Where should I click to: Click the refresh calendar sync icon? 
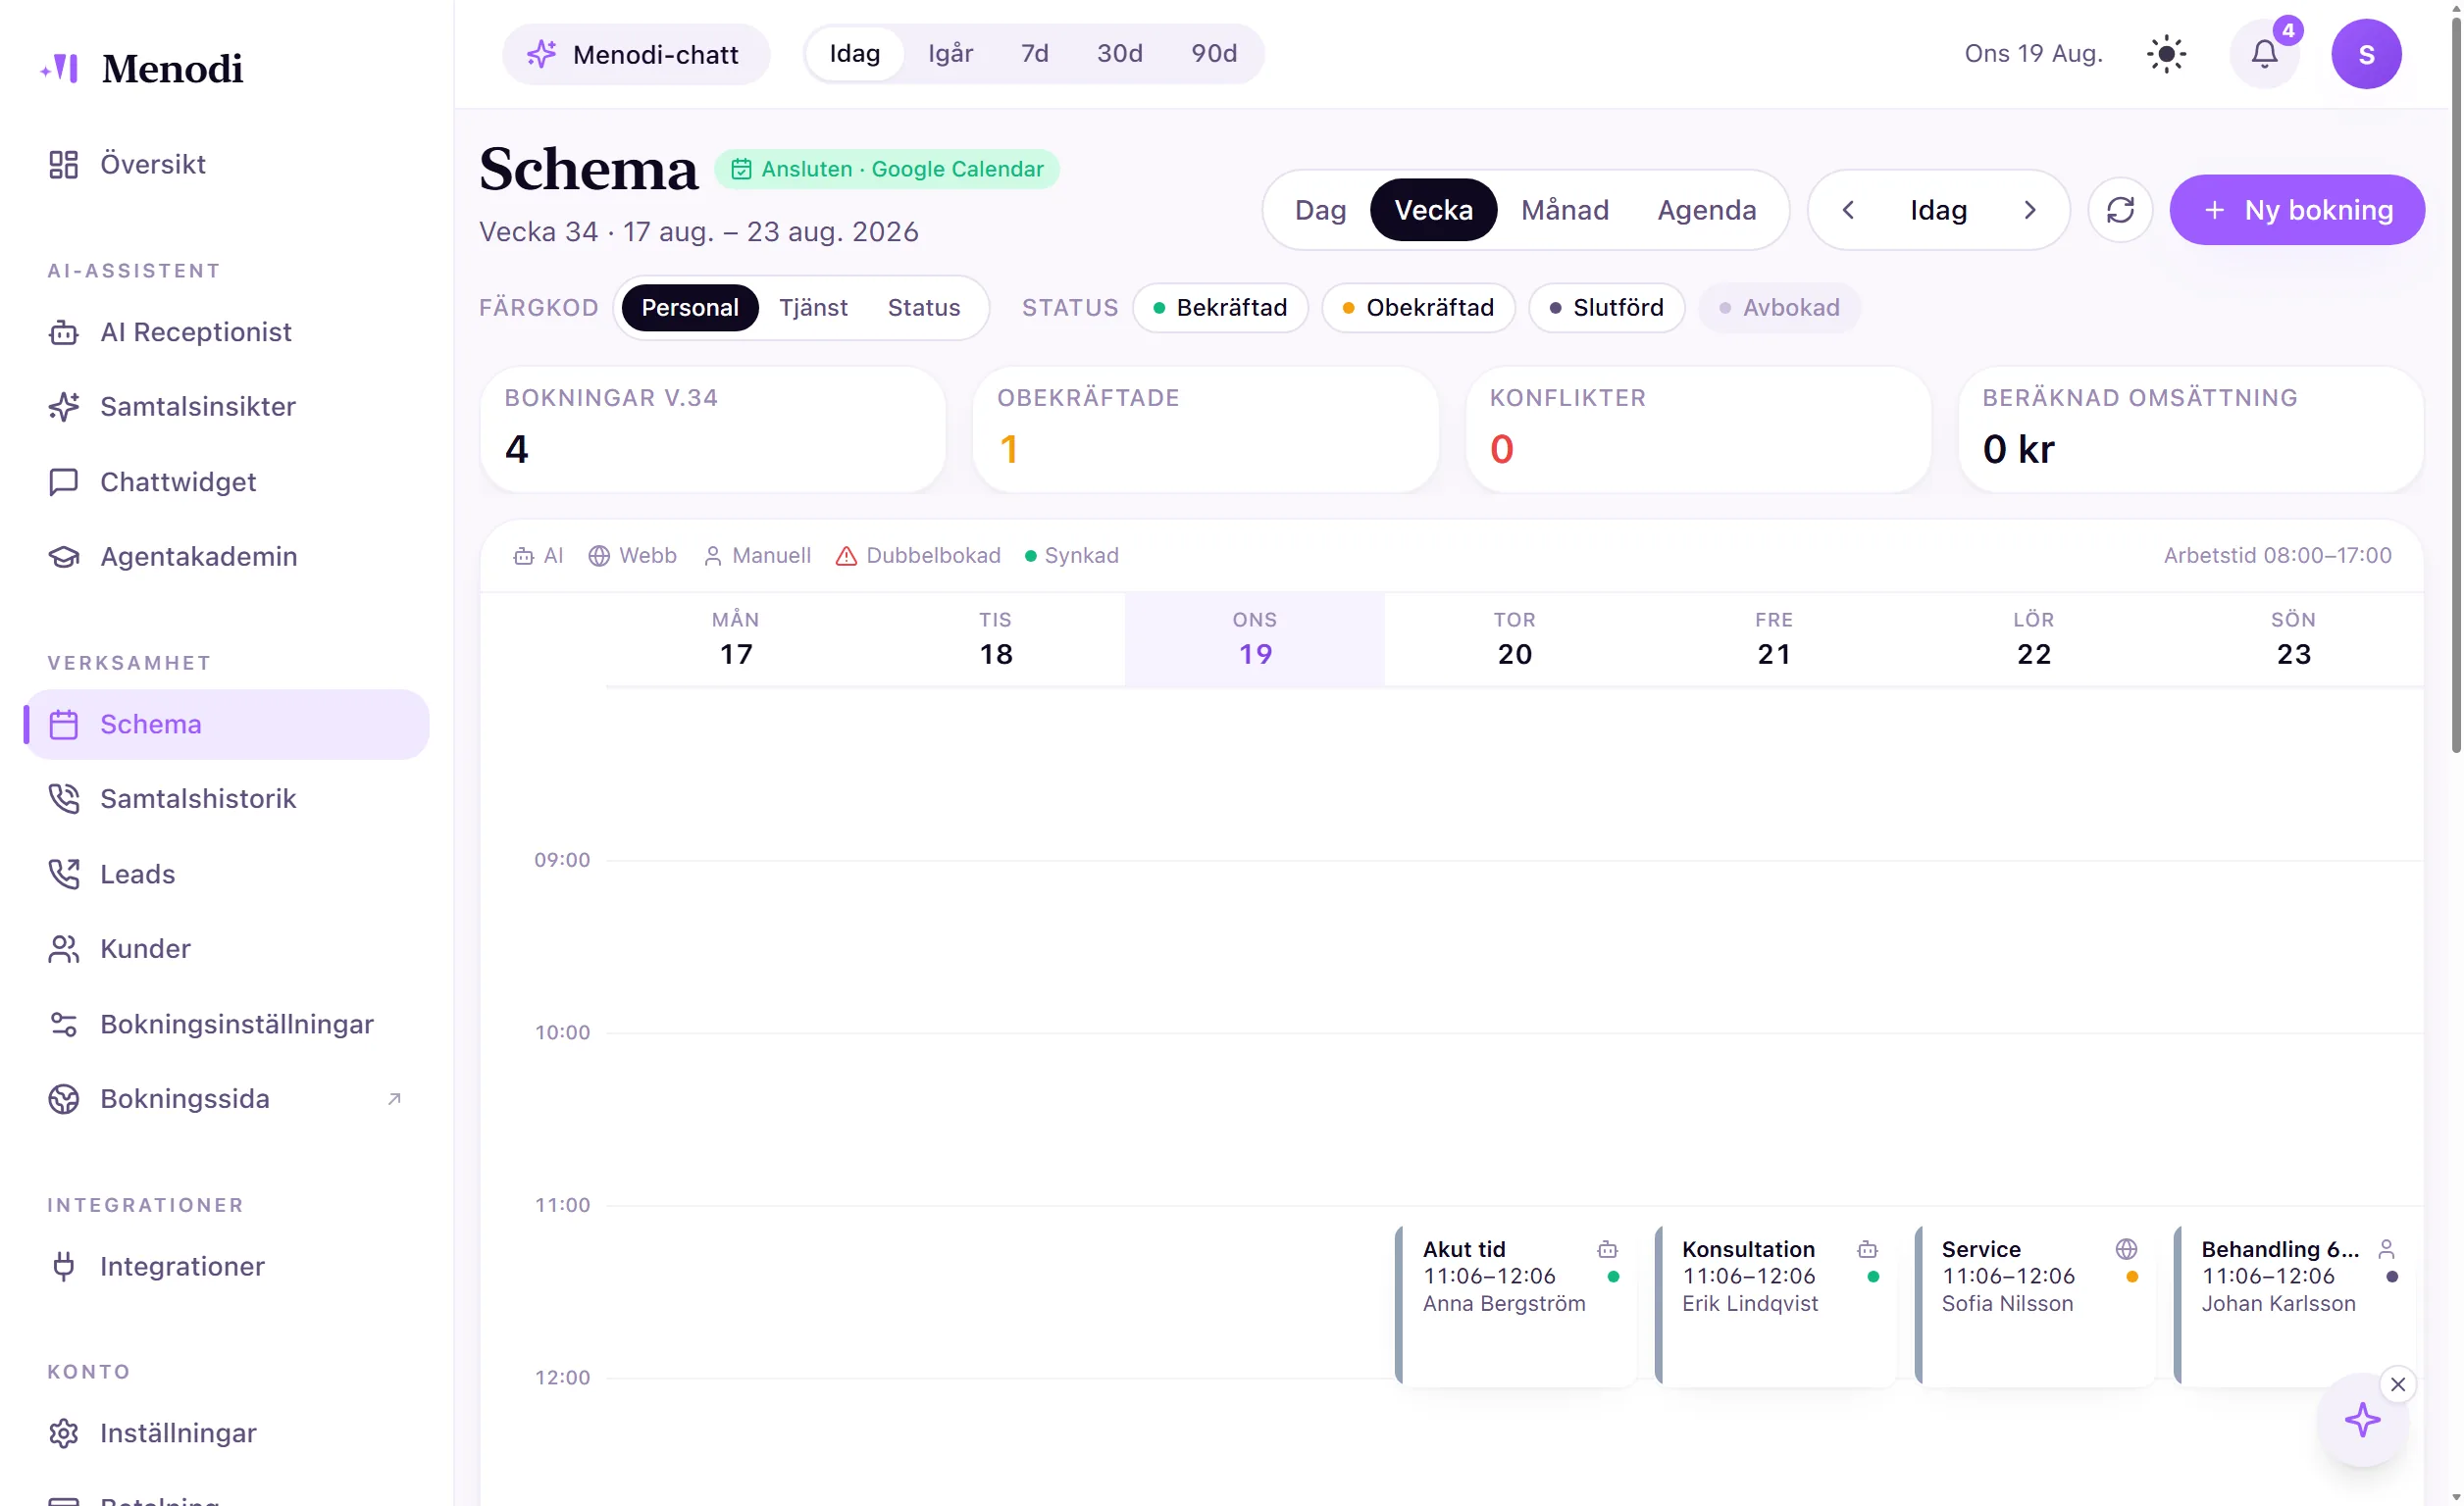(x=2120, y=210)
